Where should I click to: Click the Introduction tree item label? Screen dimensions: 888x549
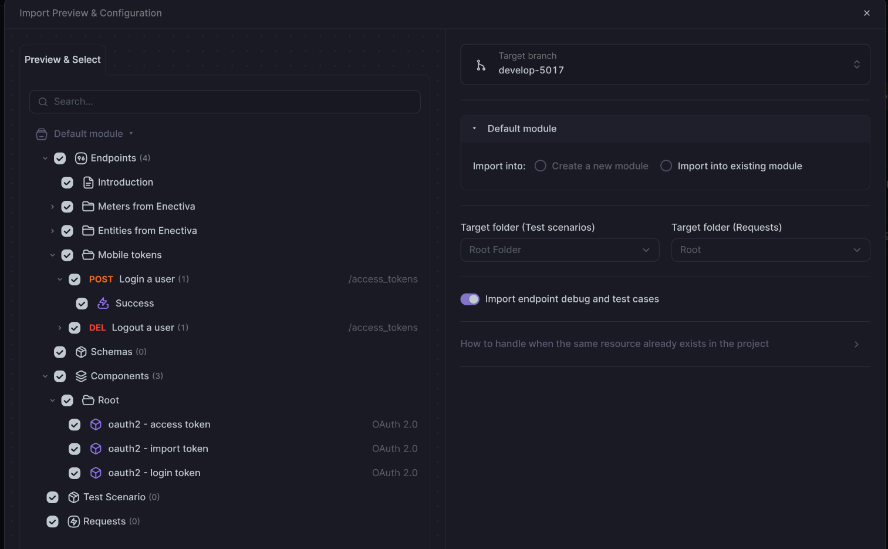click(126, 183)
